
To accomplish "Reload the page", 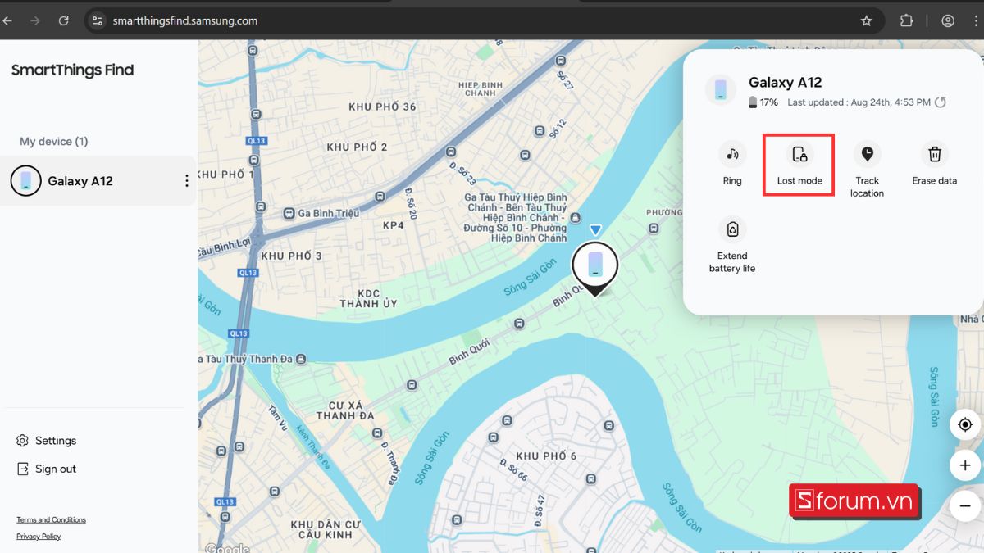I will tap(63, 21).
